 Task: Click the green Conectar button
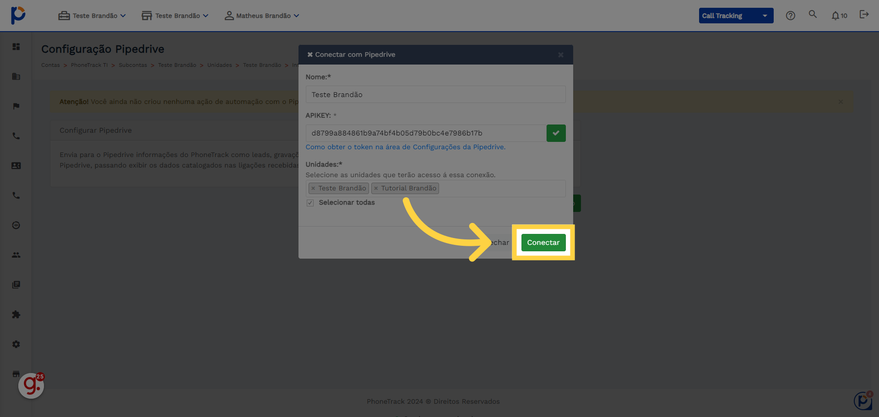[x=543, y=243]
